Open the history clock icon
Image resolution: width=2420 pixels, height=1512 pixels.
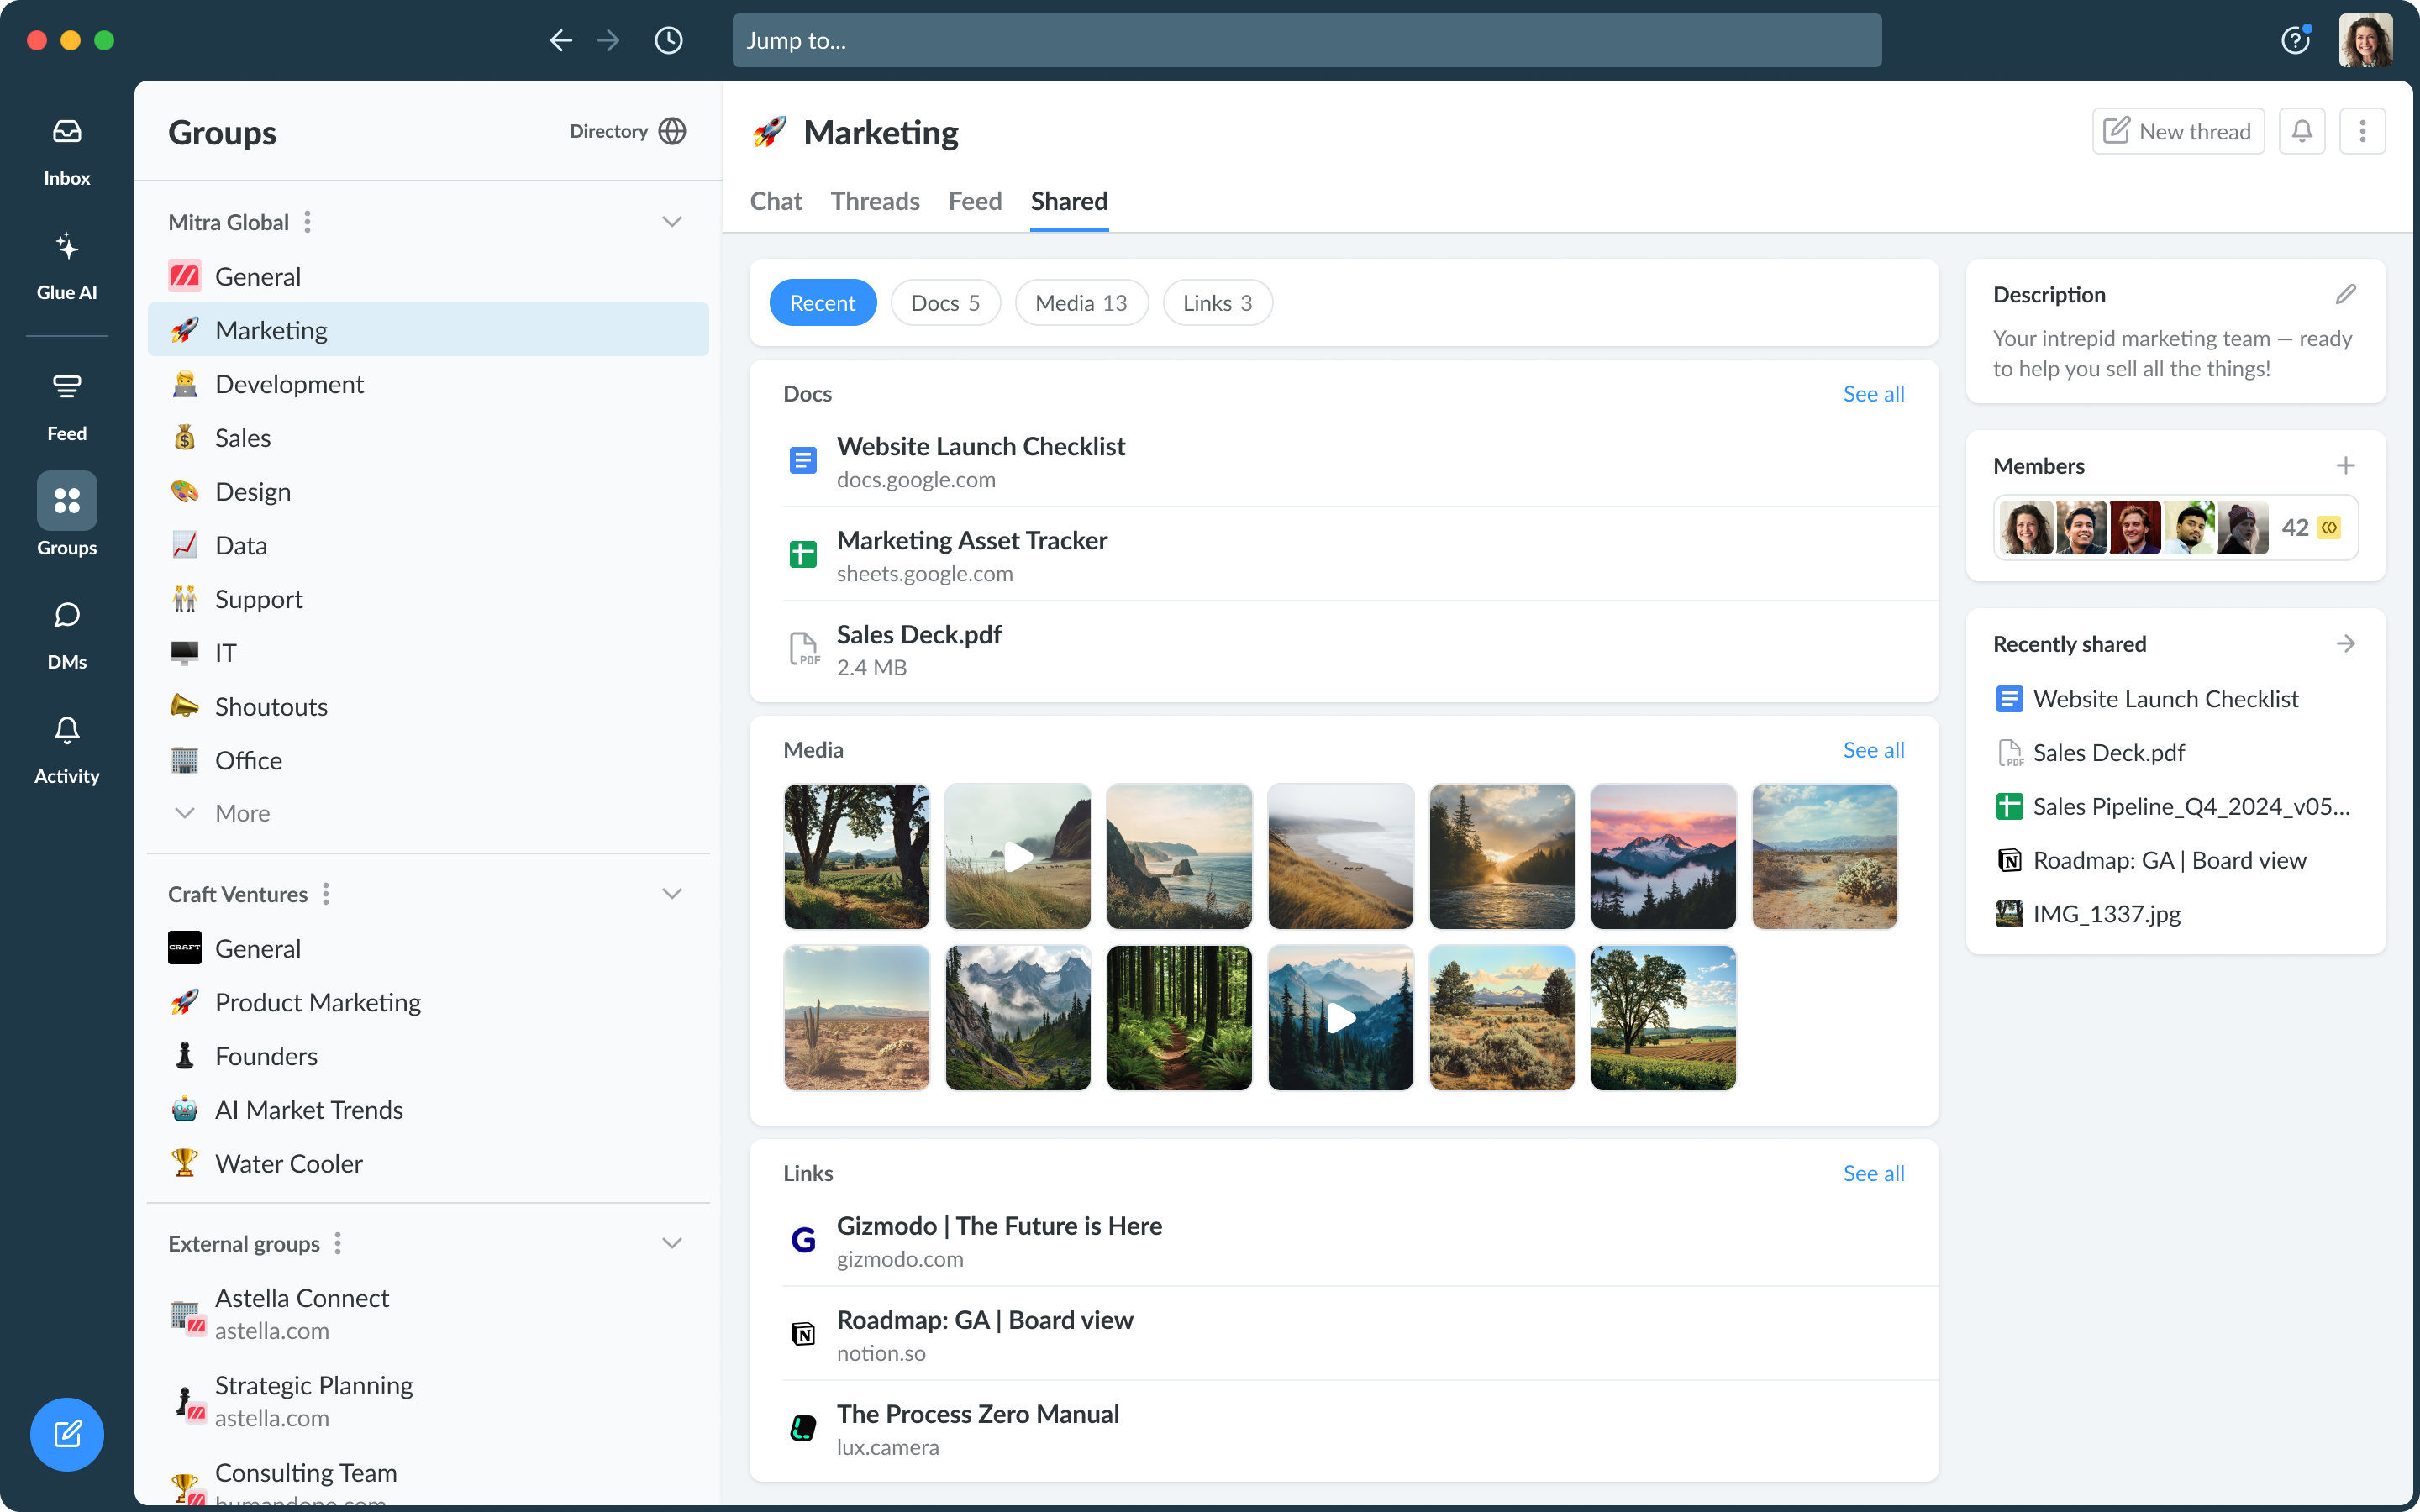pyautogui.click(x=668, y=41)
